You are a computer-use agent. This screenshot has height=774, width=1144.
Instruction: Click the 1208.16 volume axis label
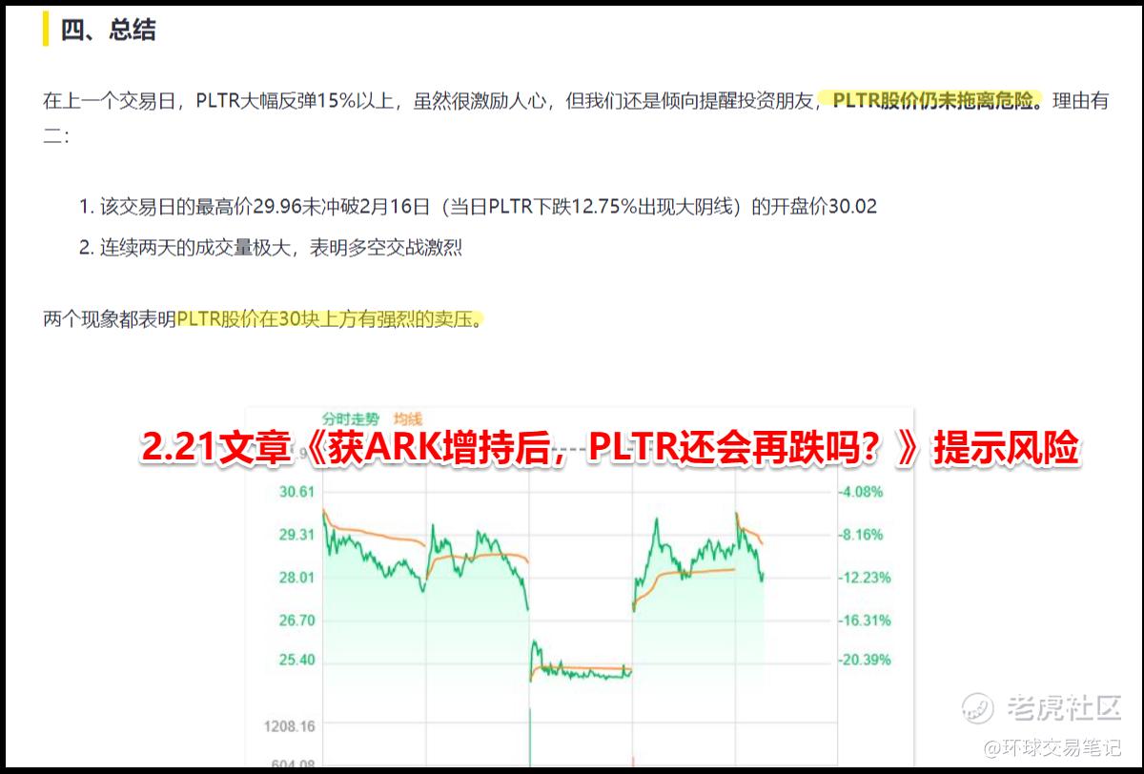290,726
